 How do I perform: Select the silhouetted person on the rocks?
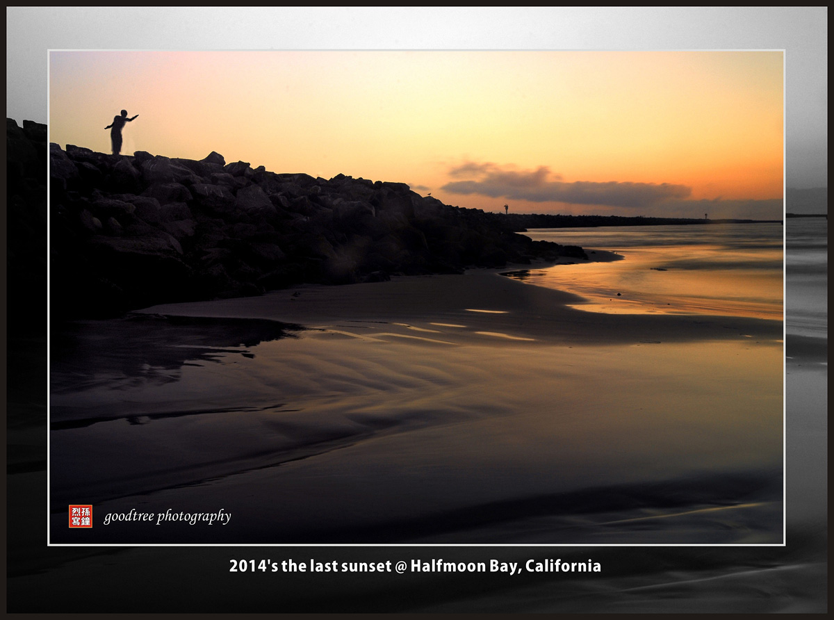118,131
